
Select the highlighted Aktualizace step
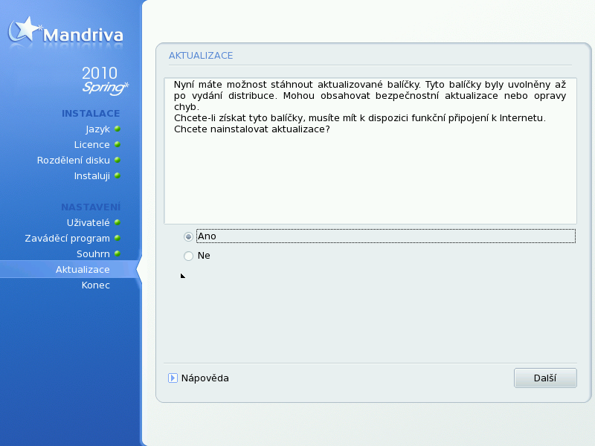click(x=83, y=269)
